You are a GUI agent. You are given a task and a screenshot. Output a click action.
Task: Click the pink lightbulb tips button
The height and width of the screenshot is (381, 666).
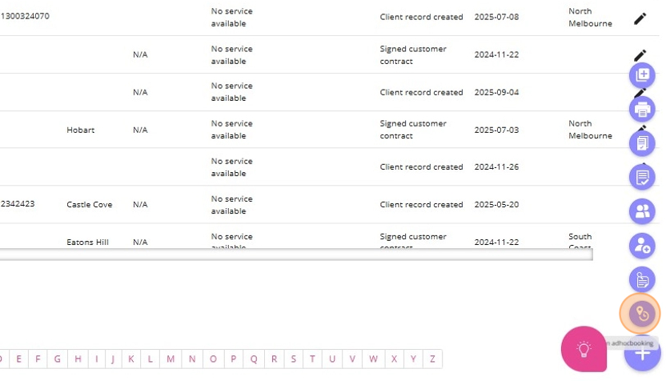[x=584, y=349]
